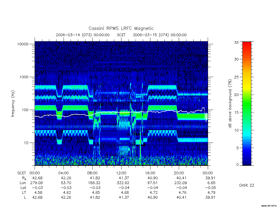This screenshot has height=207, width=277.
Task: Click the colorbar tick label 25
Action: (x=236, y=77)
